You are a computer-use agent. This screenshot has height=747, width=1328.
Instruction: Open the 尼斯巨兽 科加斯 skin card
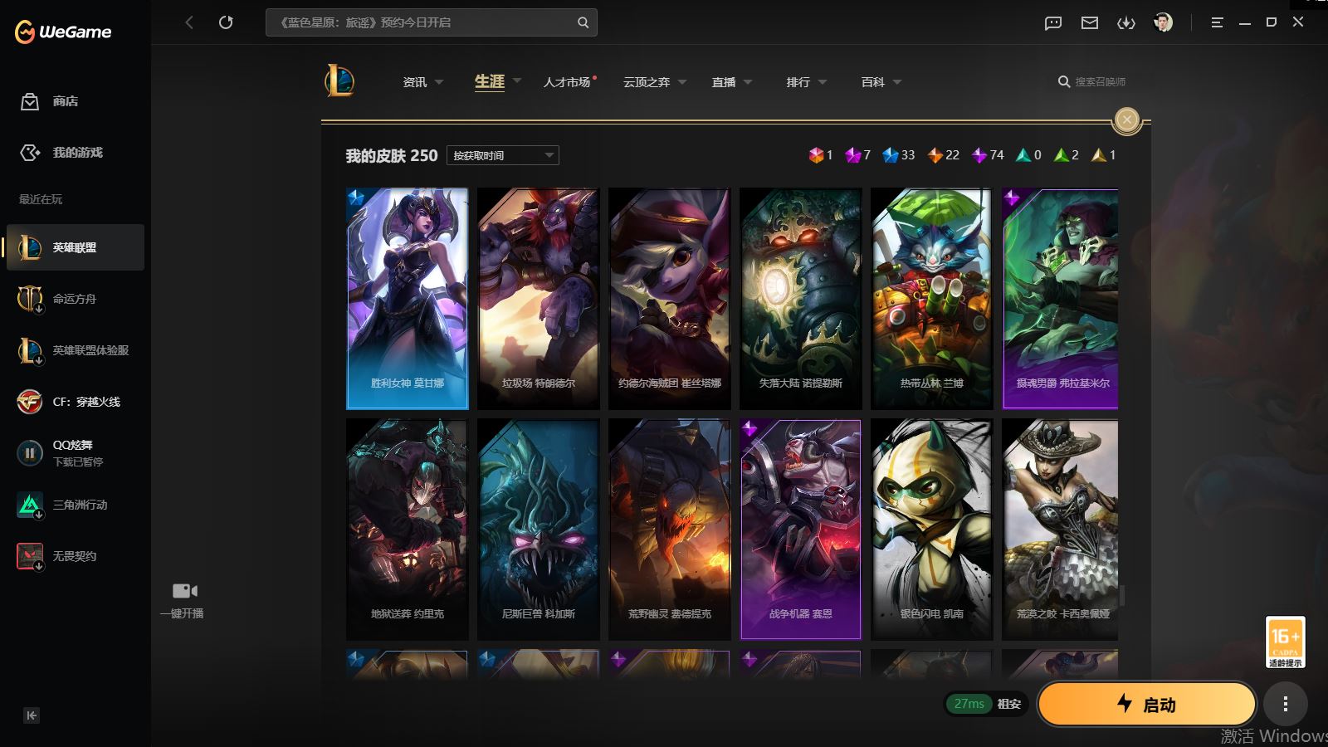539,530
